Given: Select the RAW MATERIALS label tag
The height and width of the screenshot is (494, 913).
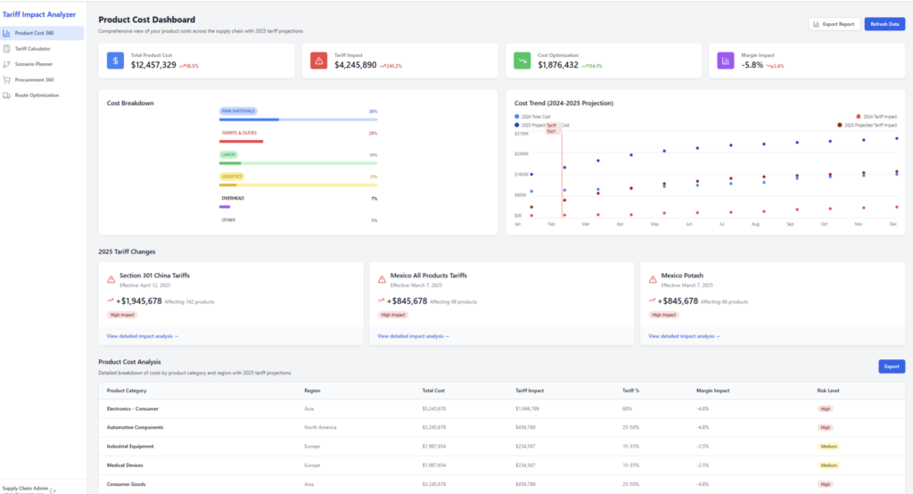Looking at the screenshot, I should coord(238,111).
